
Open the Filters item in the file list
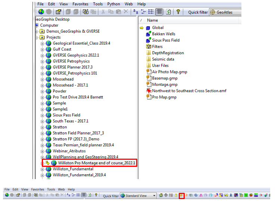pos(157,46)
